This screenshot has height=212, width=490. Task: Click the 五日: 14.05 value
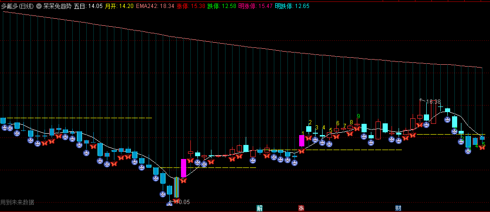88,6
